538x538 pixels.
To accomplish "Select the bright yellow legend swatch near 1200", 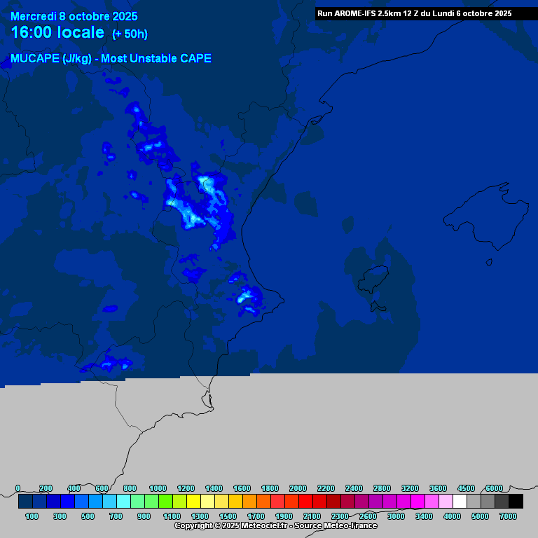I will pyautogui.click(x=193, y=502).
